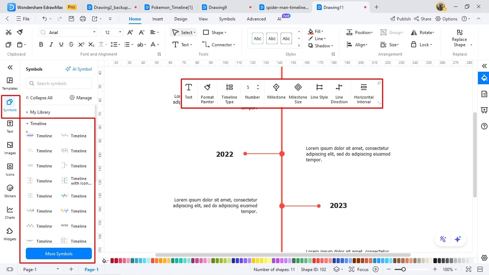This screenshot has height=275, width=489.
Task: Open the Insert ribbon tab
Action: pos(157,19)
